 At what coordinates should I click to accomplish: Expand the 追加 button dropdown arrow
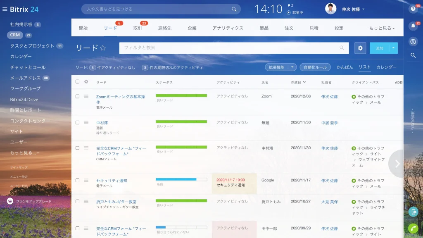(x=393, y=48)
